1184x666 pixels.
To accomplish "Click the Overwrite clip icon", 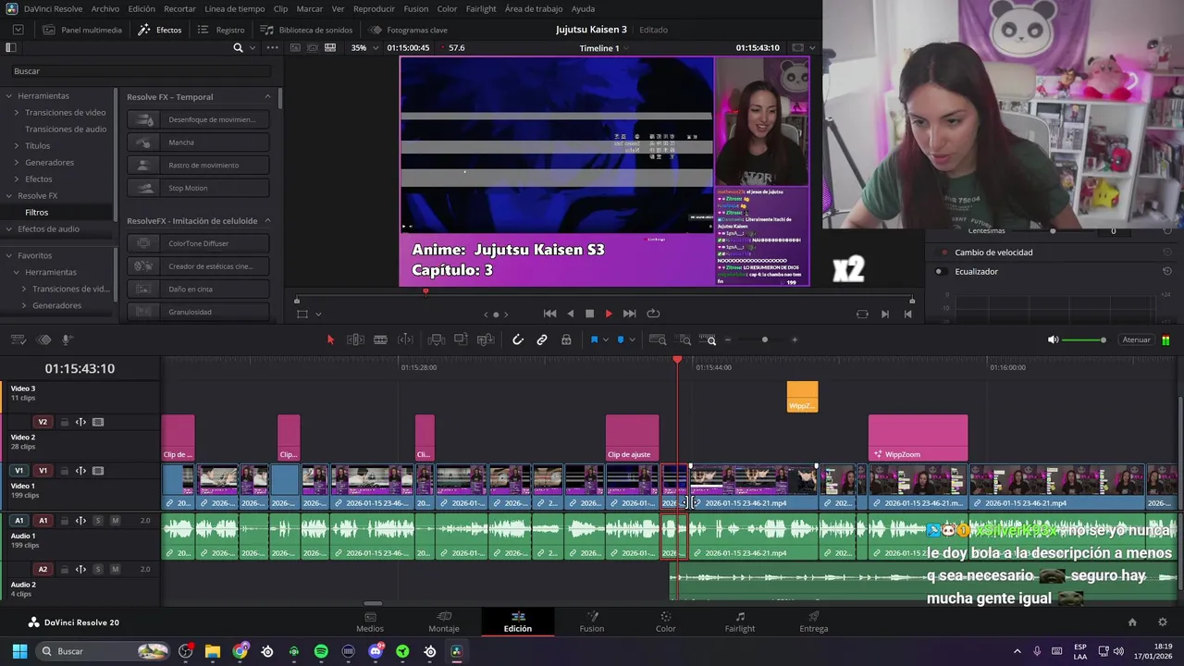I will coord(461,339).
